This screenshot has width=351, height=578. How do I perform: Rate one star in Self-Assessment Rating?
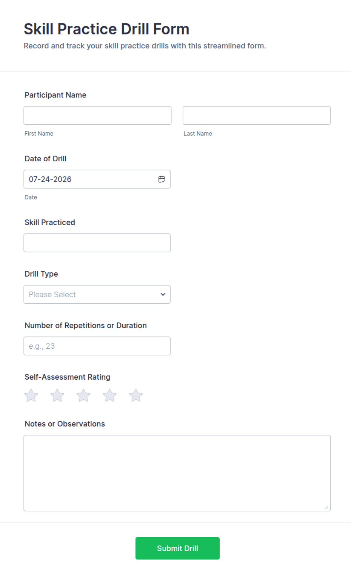[31, 396]
